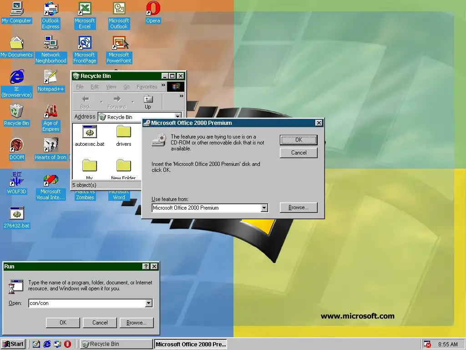Click the '5 object(s)' status bar text
Screen dimensions: 466x350
(84, 185)
